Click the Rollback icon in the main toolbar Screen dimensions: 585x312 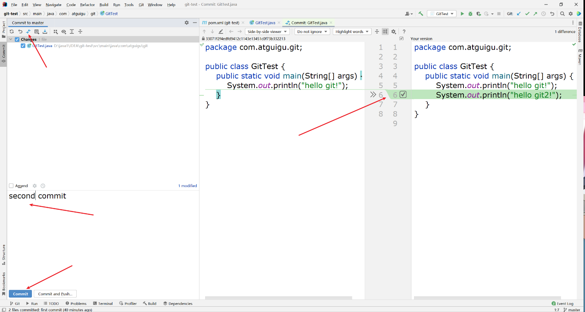coord(552,14)
